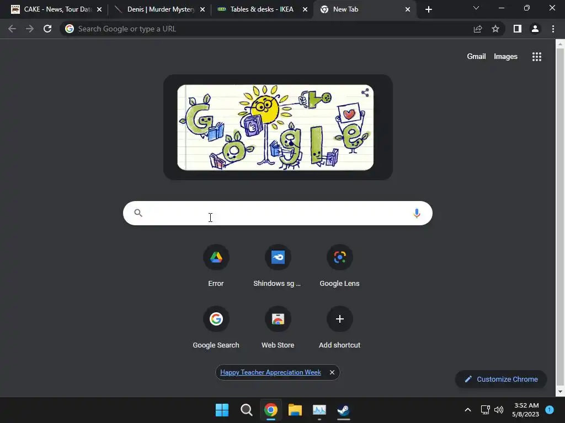Switch to the Tables & desks IKEA tab

click(x=261, y=9)
